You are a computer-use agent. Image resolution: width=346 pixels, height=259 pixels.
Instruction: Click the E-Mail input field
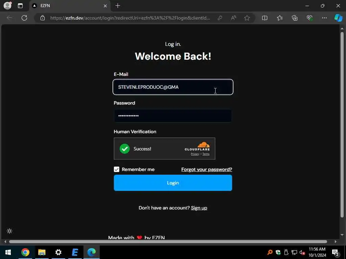173,87
